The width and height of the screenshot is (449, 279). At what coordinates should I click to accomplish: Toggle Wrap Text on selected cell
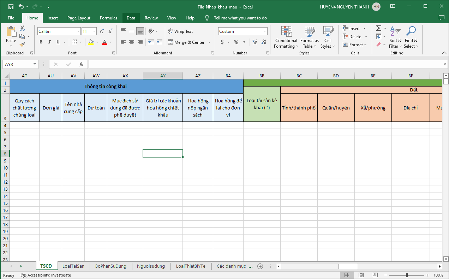pos(180,31)
